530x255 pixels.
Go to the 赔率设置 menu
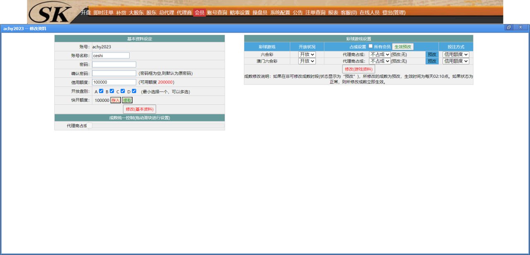tap(240, 12)
